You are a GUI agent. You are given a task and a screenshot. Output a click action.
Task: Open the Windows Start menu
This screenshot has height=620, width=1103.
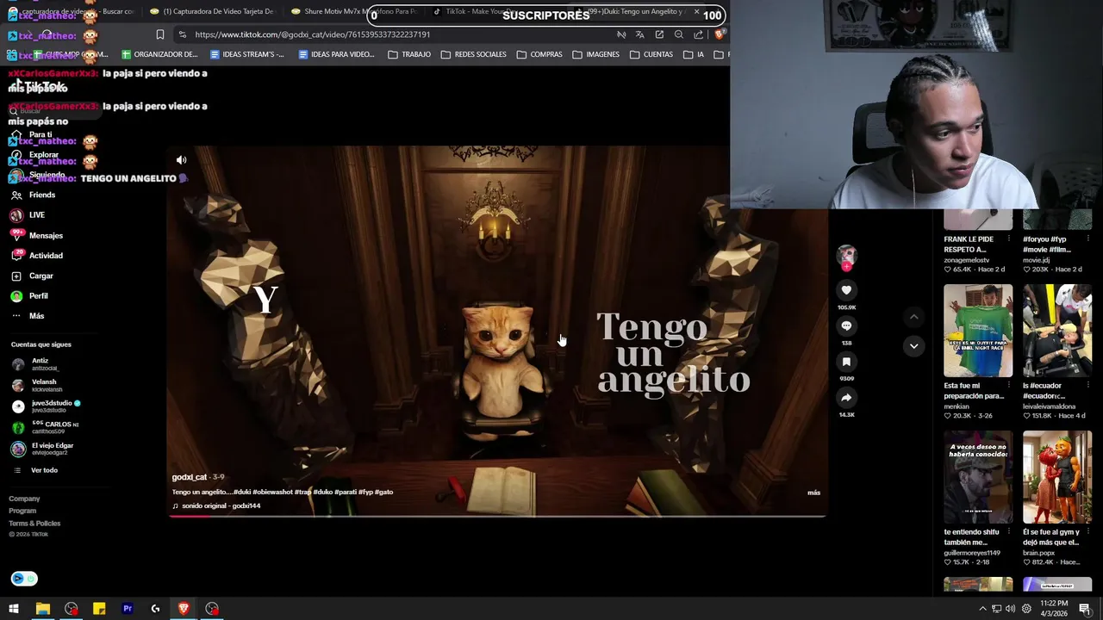14,609
